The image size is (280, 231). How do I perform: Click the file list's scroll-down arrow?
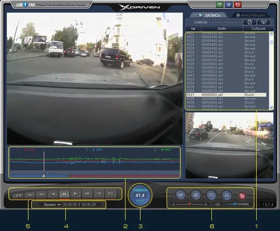[271, 108]
